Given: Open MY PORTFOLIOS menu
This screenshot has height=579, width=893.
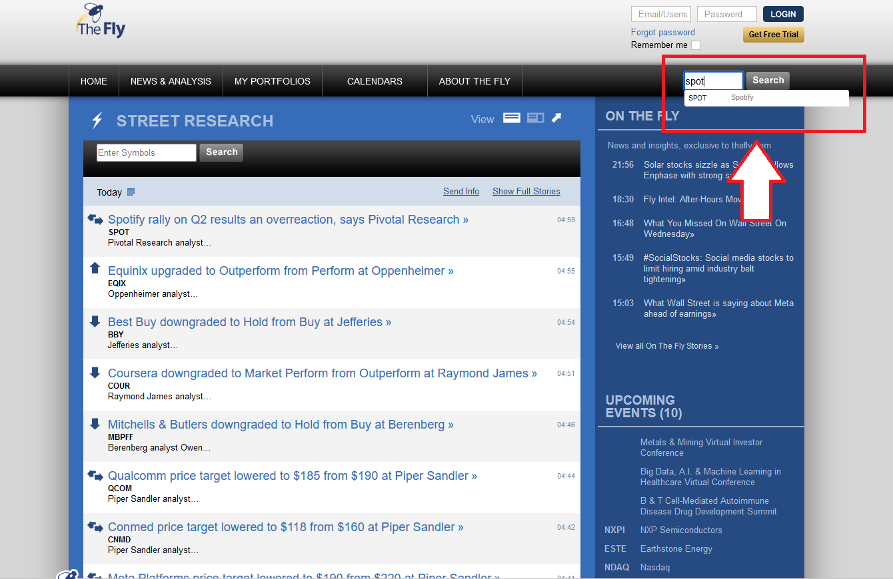Looking at the screenshot, I should pos(273,81).
